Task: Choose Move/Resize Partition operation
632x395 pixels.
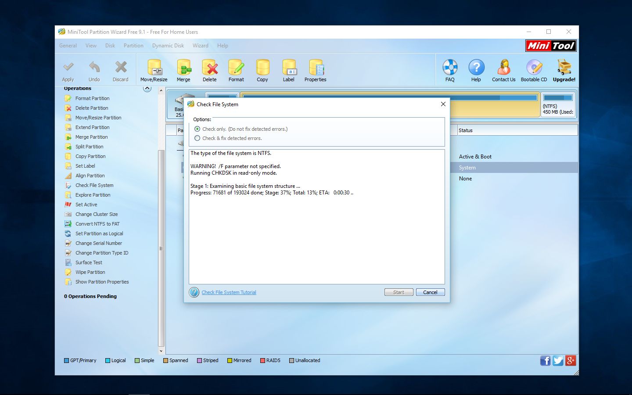Action: [98, 118]
